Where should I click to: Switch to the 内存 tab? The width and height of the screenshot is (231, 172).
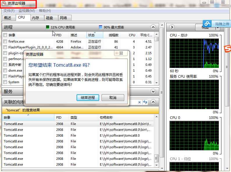click(x=38, y=18)
